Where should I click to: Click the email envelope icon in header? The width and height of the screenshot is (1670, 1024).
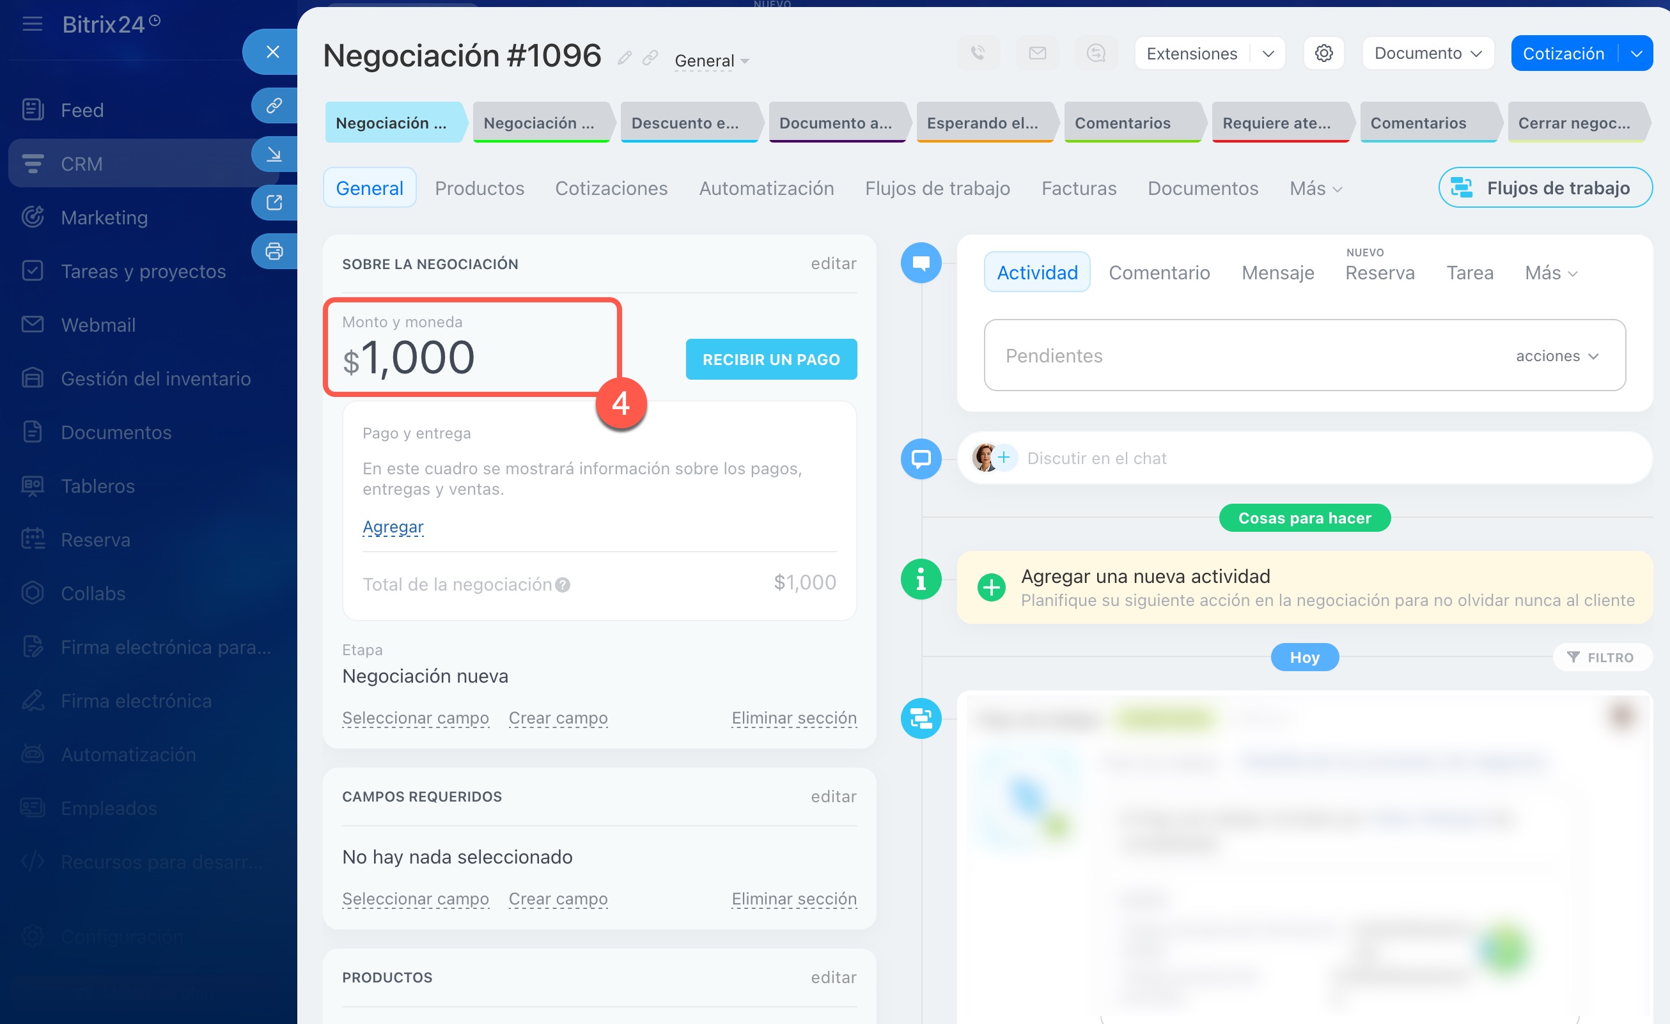coord(1037,53)
